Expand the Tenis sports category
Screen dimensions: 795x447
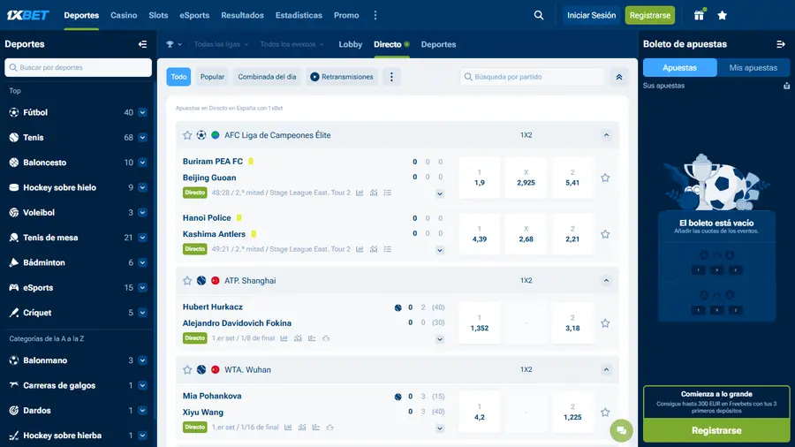point(142,137)
